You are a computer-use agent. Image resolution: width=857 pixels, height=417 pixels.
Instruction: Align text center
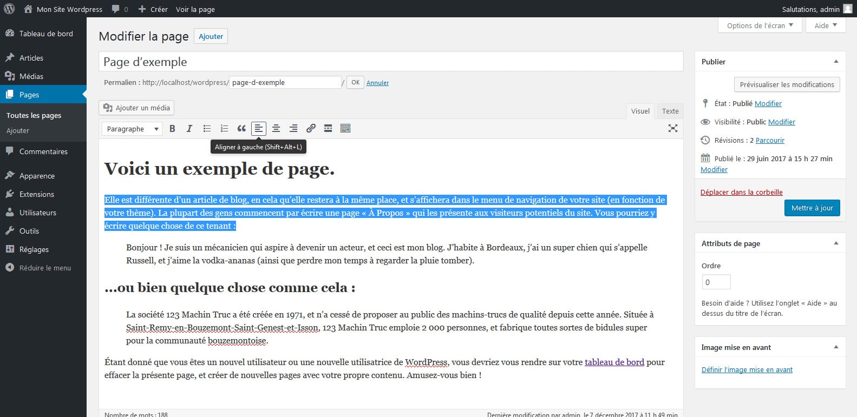coord(276,128)
